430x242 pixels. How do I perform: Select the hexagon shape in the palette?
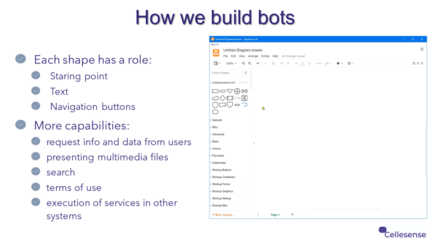pyautogui.click(x=215, y=112)
